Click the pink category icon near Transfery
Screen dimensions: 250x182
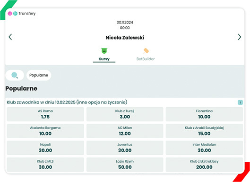click(10, 14)
